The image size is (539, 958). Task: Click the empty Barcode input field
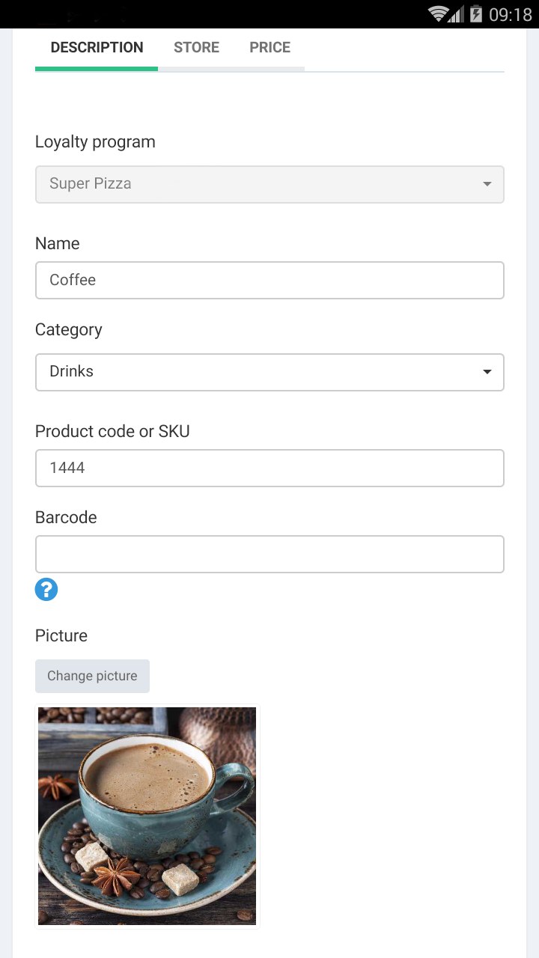point(269,554)
